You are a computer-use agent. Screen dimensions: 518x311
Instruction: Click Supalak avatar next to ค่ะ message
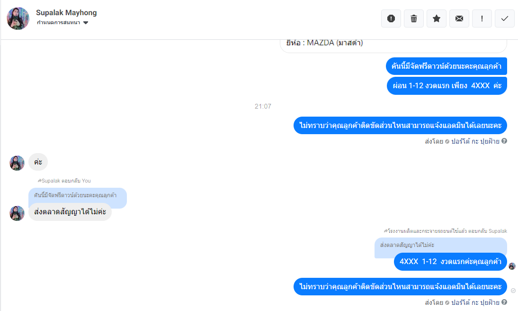pos(17,163)
